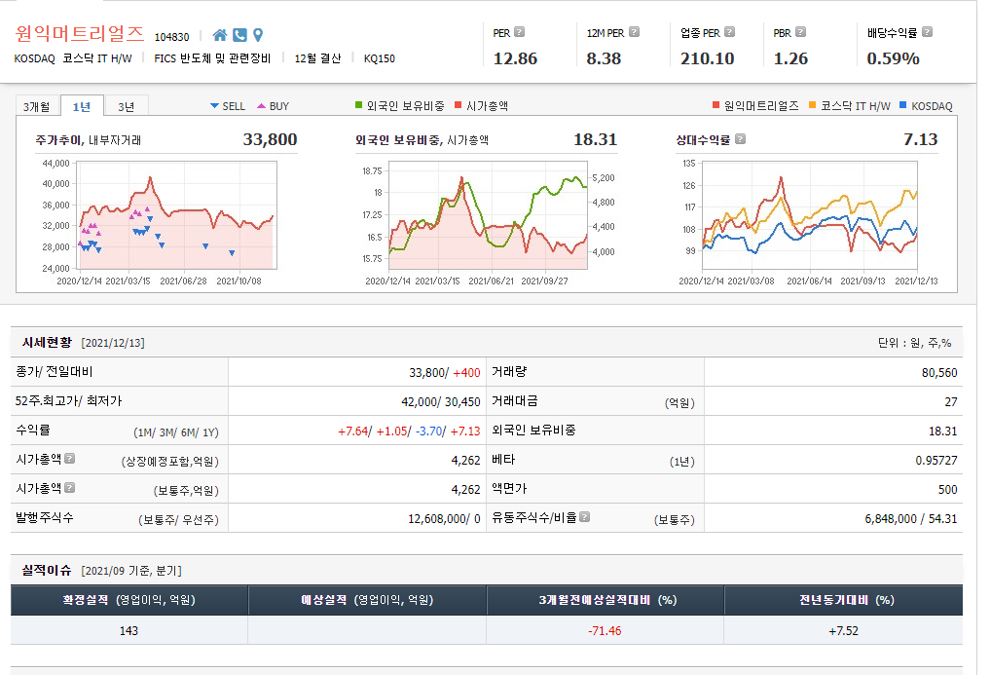
Task: Click 12M PER value 8.38
Action: [x=604, y=58]
